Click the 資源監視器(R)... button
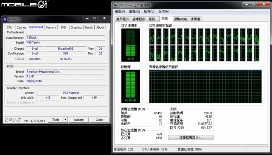Screen dimensions: 272x155 tap(191, 138)
